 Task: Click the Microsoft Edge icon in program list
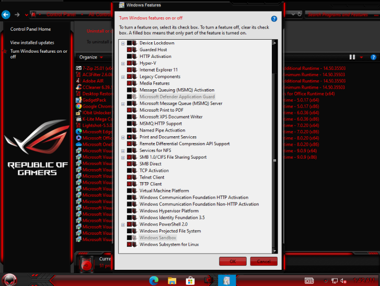(x=78, y=132)
